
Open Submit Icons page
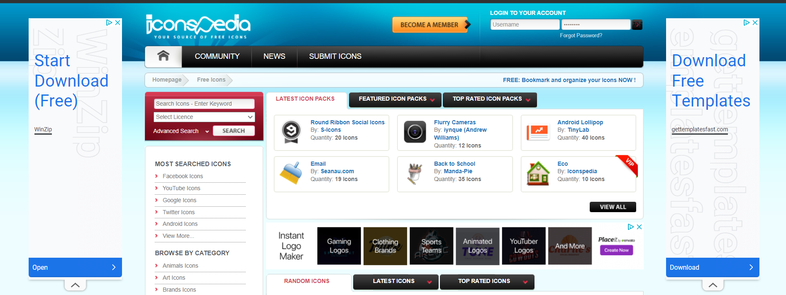click(x=335, y=56)
